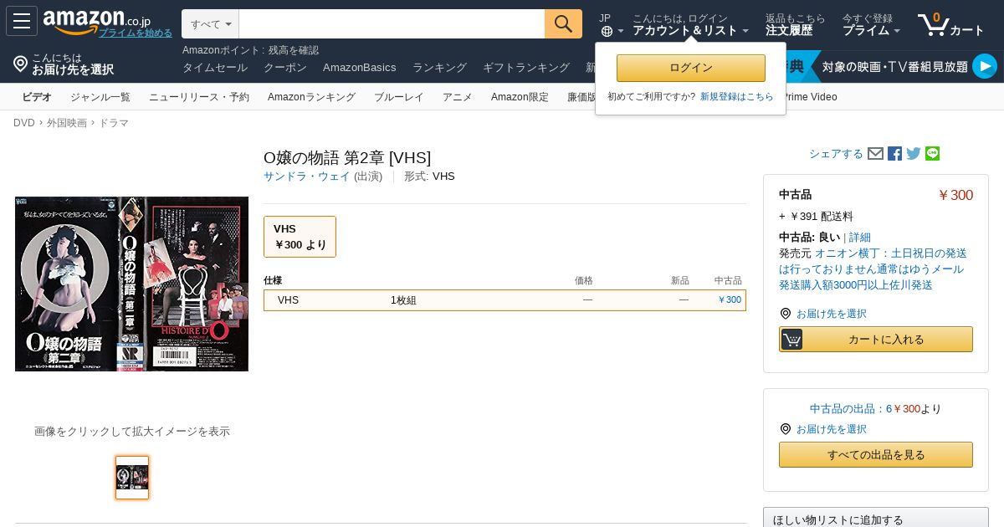Open the hamburger navigation menu
The width and height of the screenshot is (1004, 527).
22,21
